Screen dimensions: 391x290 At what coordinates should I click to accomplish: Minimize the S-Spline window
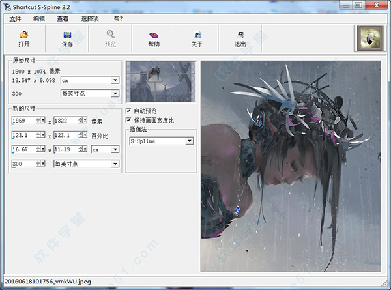(x=346, y=5)
